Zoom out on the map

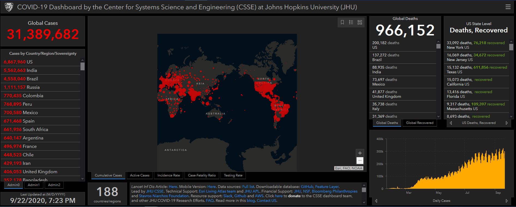(x=360, y=160)
